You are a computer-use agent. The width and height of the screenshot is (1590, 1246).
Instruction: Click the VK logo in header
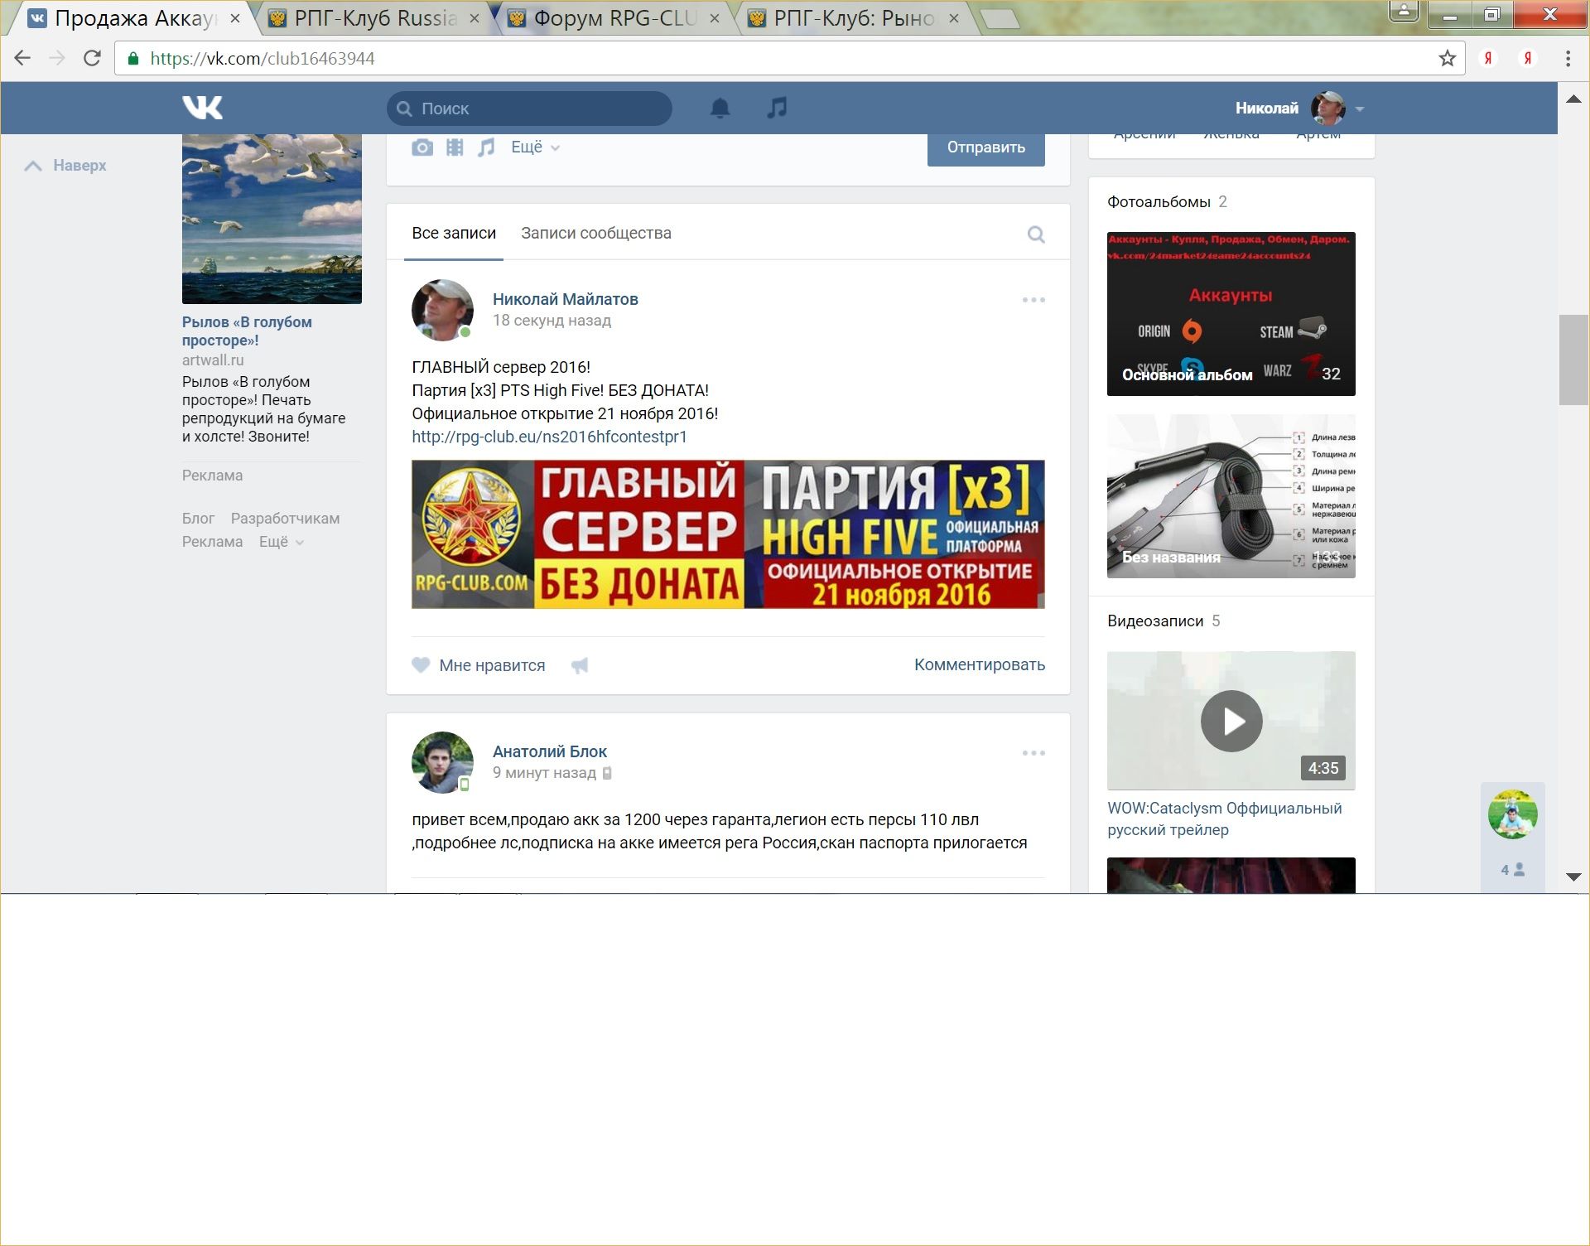203,108
